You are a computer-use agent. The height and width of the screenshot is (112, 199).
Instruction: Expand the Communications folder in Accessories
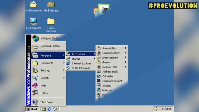[x=112, y=53]
